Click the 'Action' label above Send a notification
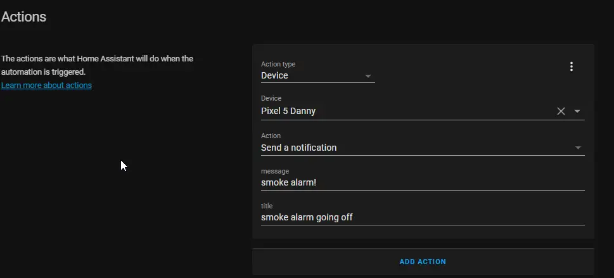Viewport: 614px width, 278px height. pyautogui.click(x=271, y=136)
